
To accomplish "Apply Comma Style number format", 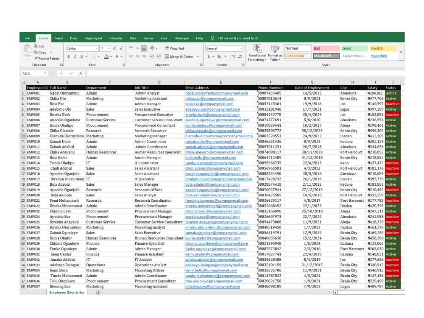I will [x=225, y=56].
